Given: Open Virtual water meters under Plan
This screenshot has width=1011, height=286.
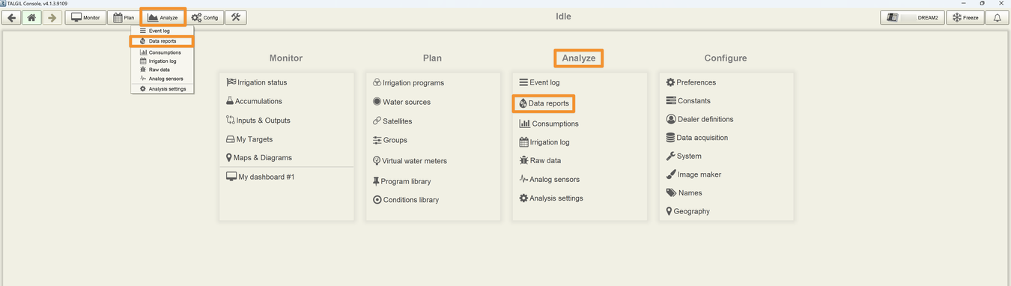Looking at the screenshot, I should [410, 161].
